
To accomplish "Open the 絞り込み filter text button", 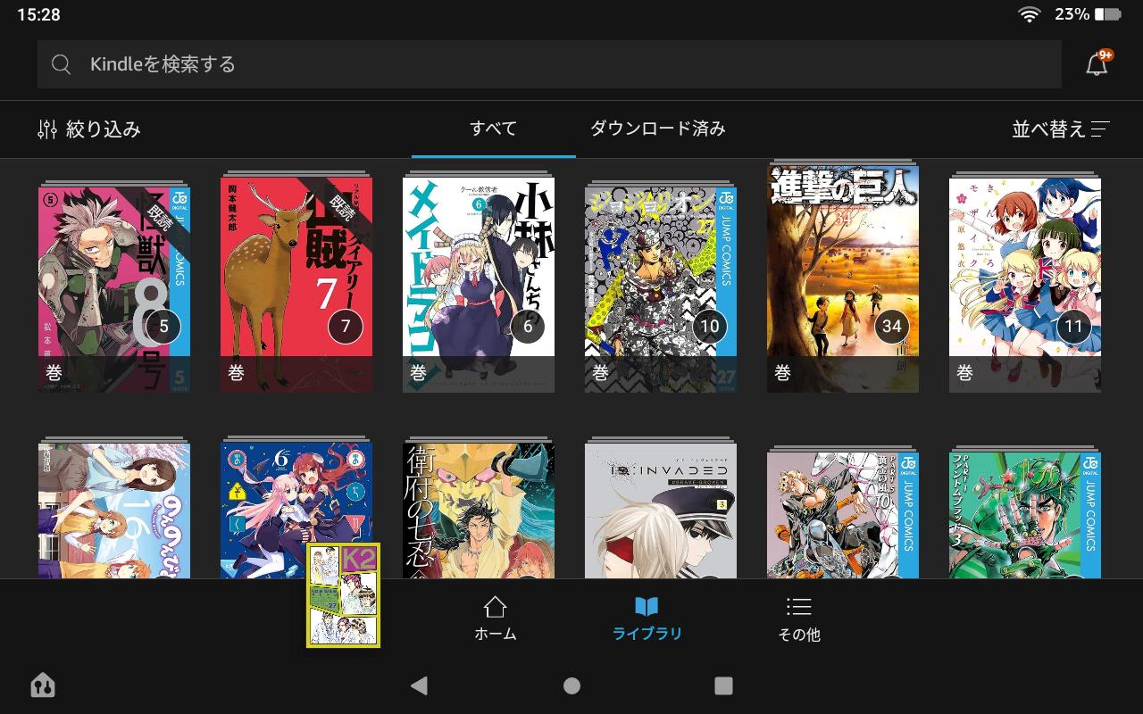I will pyautogui.click(x=104, y=129).
